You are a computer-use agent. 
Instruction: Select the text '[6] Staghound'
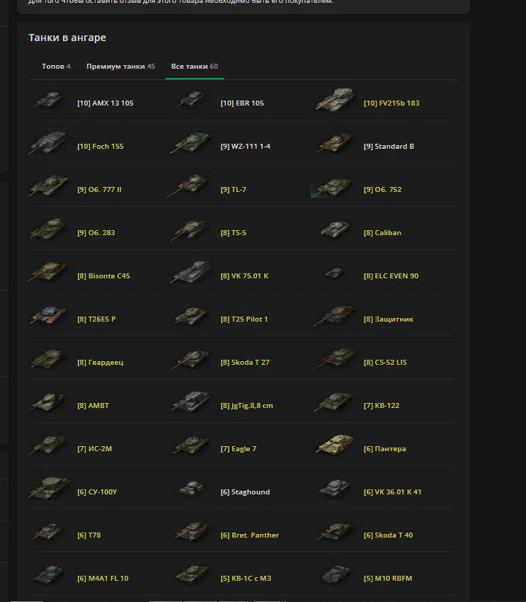(x=245, y=492)
